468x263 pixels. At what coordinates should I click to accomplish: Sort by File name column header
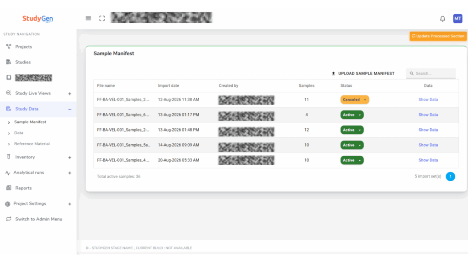(x=106, y=85)
